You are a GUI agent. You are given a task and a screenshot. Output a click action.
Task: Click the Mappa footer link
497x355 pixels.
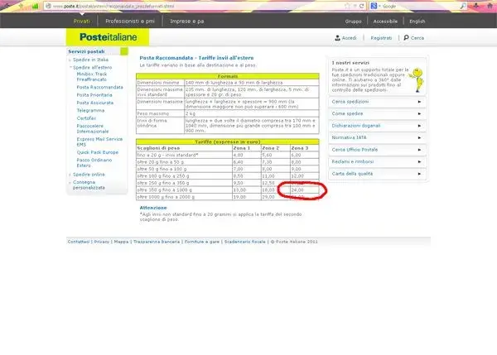pos(121,242)
